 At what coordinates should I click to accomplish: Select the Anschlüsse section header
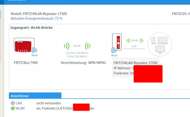(x=35, y=96)
